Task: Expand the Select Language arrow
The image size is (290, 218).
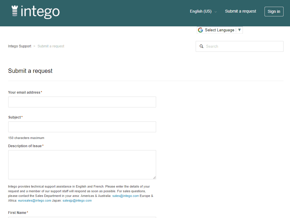Action: click(x=239, y=30)
